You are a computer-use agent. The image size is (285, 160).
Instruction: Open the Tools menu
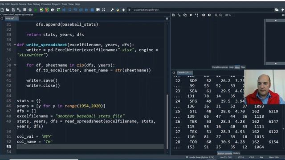click(x=64, y=4)
